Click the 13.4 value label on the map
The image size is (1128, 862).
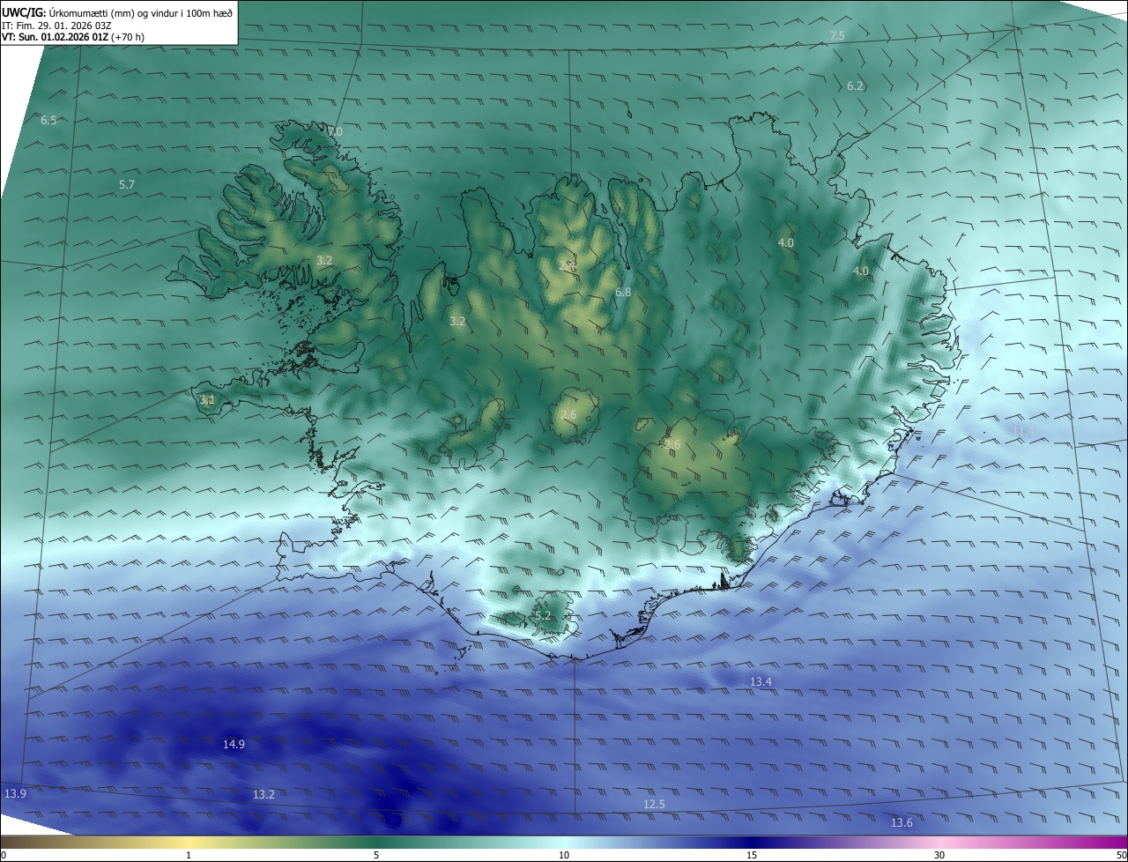pyautogui.click(x=761, y=682)
